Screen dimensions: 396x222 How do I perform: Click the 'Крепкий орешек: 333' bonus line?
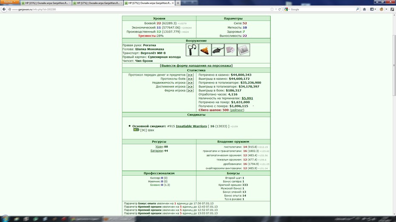[233, 185]
